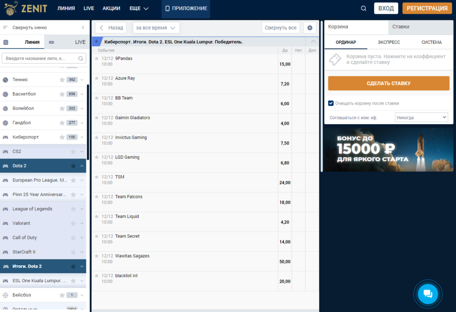The height and width of the screenshot is (312, 456).
Task: Click the Volleyball sport icon
Action: (x=5, y=109)
